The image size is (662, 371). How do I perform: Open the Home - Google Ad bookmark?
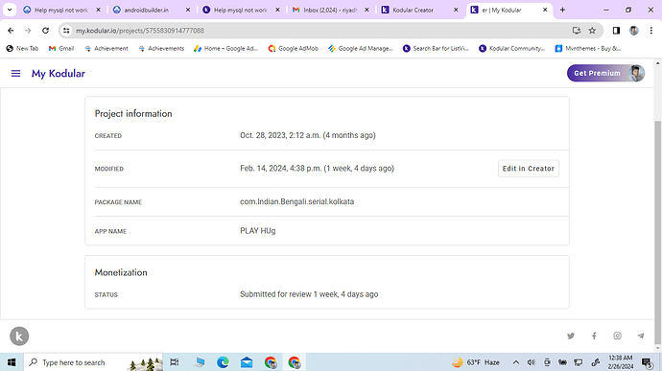coord(225,49)
